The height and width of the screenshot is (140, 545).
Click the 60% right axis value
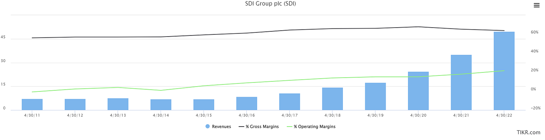535,32
